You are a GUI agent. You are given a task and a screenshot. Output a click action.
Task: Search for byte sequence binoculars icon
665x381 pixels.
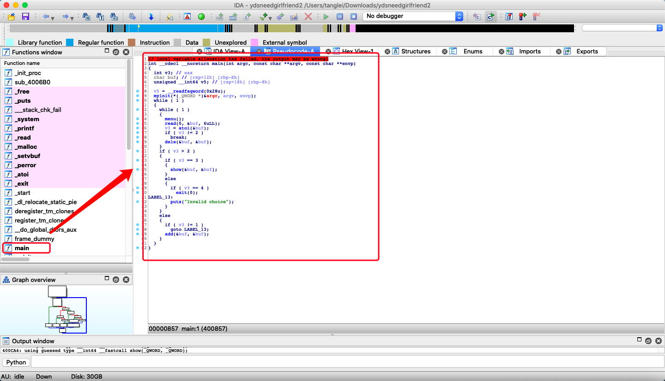pos(114,17)
